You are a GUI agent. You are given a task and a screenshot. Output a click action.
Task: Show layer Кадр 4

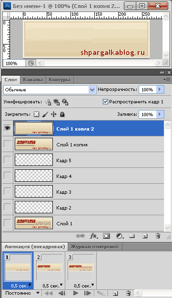click(x=7, y=176)
